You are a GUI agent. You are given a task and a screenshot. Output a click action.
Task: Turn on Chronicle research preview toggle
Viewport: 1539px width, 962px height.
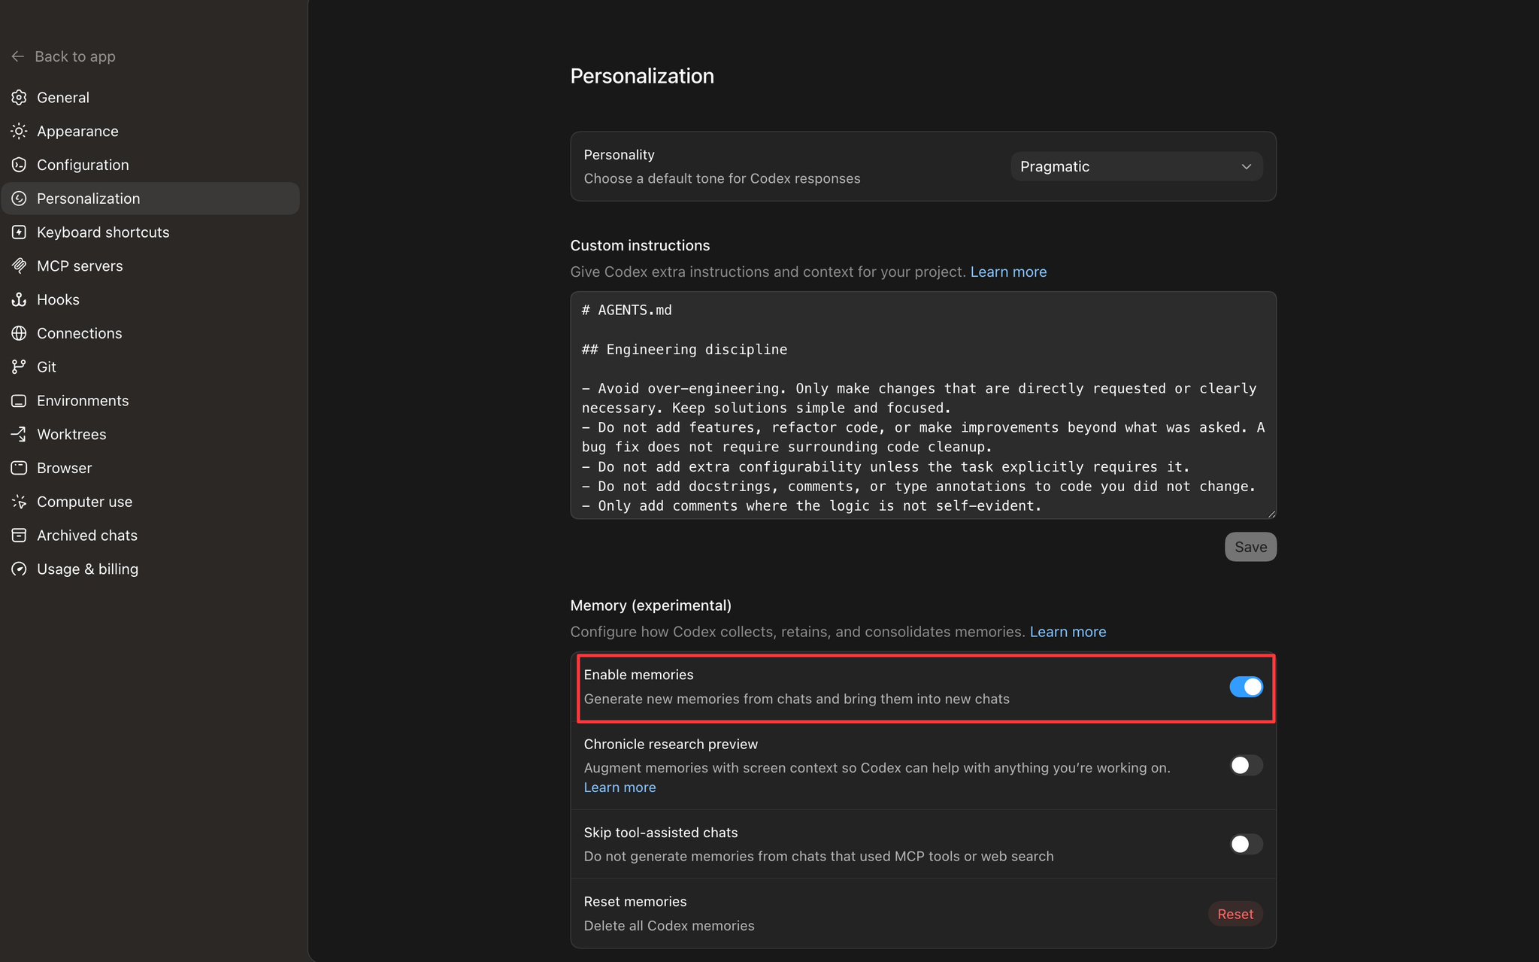[1246, 766]
